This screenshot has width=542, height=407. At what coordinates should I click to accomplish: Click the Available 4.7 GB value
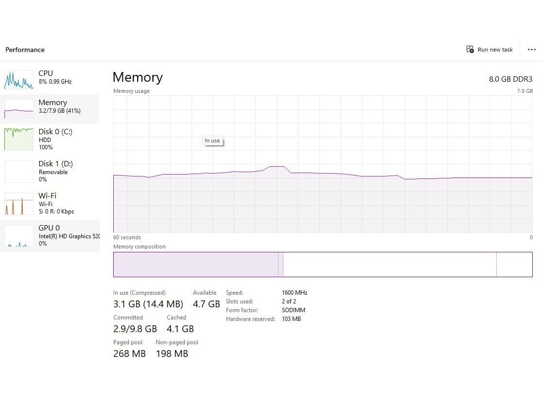[x=206, y=304]
